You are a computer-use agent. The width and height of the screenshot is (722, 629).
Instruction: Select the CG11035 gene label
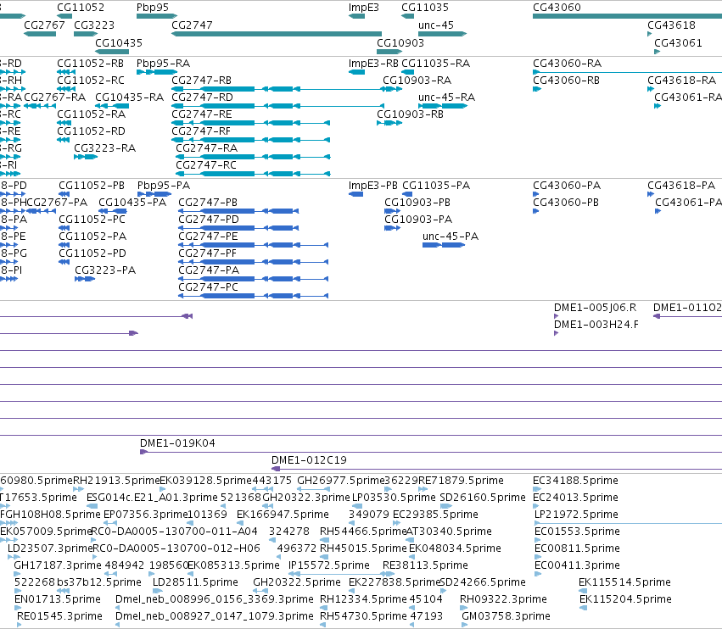pos(425,8)
